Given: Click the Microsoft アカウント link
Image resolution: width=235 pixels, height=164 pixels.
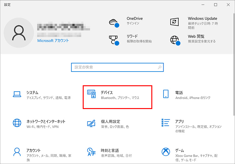Looking at the screenshot, I should [53, 41].
